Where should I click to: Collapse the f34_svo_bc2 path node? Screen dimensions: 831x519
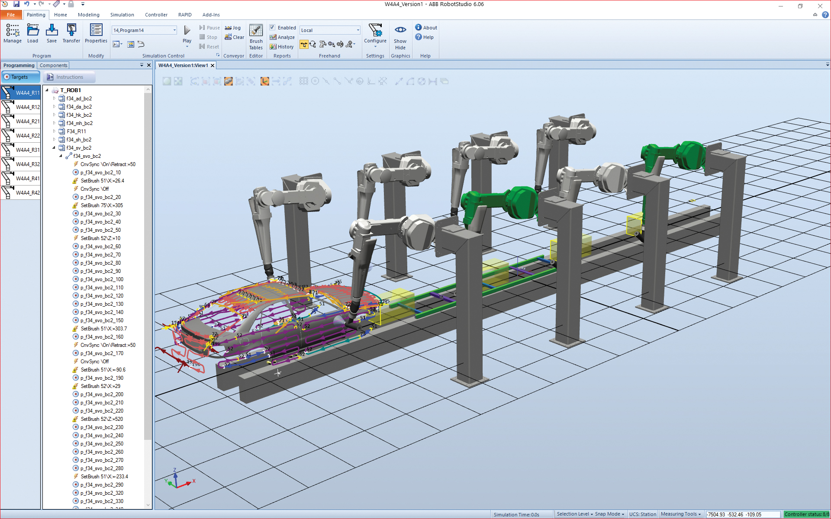[x=61, y=156]
